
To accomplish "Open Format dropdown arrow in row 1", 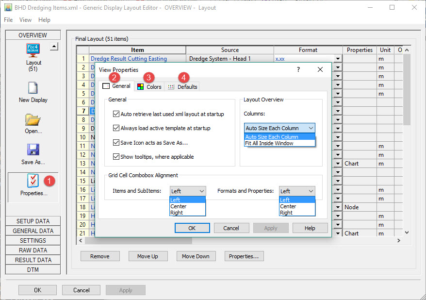I will (338, 59).
